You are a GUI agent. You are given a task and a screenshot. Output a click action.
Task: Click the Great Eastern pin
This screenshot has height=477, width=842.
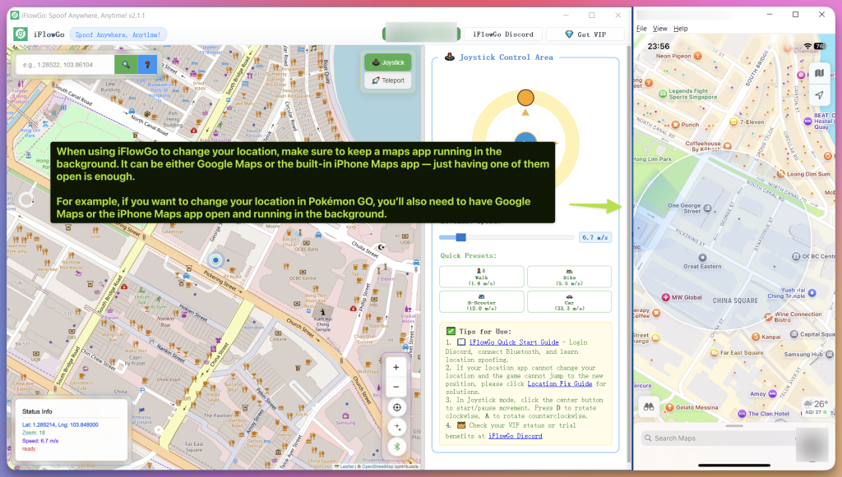click(702, 258)
